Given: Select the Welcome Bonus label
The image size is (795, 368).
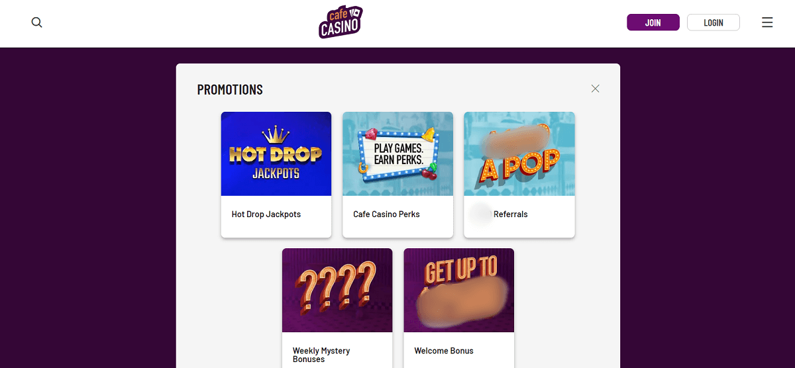Looking at the screenshot, I should pyautogui.click(x=444, y=351).
